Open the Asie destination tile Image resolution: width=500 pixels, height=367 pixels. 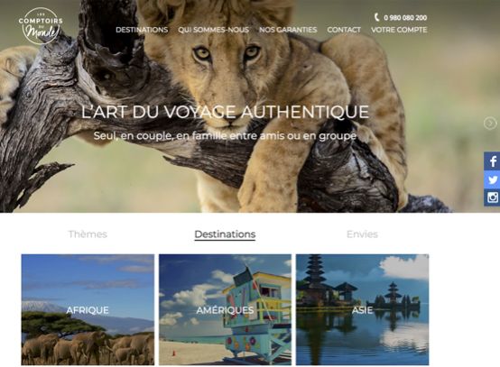362,309
